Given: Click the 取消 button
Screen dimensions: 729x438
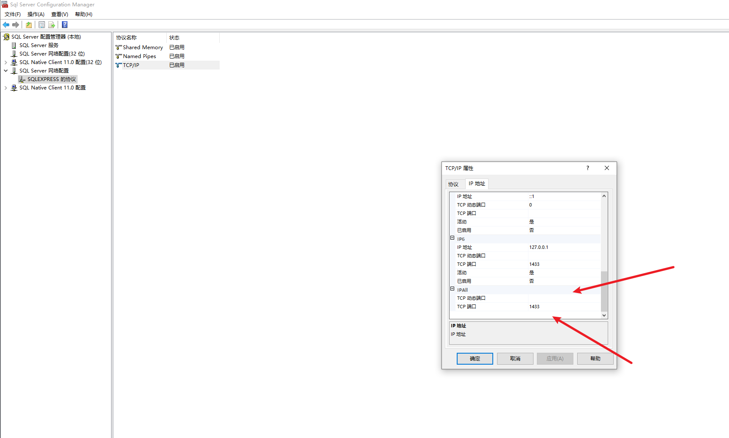Looking at the screenshot, I should [515, 359].
